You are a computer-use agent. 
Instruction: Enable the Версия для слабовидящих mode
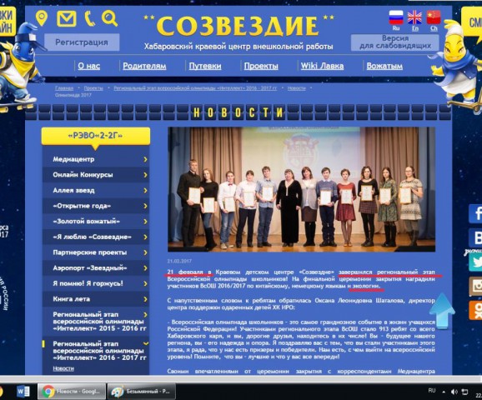pos(395,42)
